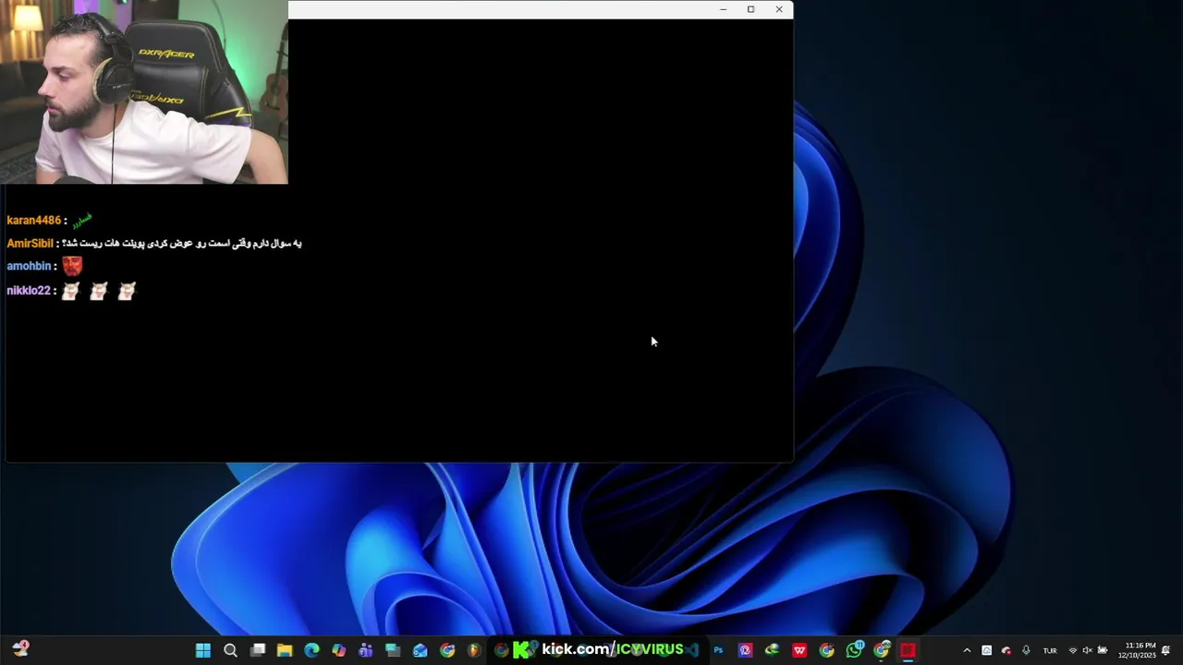Launch File Explorer from taskbar
1183x665 pixels.
[x=285, y=650]
